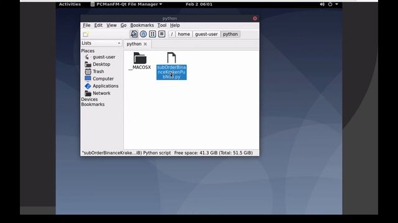The image size is (398, 223).
Task: Click the volume icon in top bar
Action: (322, 4)
